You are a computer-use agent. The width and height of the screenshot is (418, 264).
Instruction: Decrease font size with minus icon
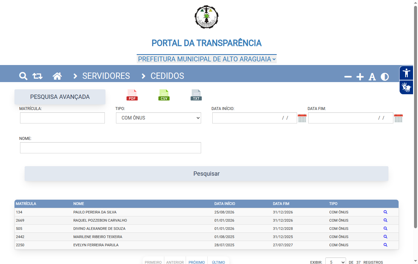(348, 77)
